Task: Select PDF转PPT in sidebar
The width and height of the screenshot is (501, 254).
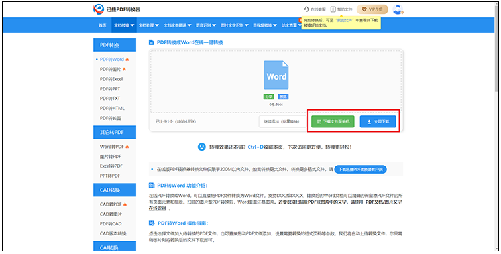Action: click(x=110, y=89)
